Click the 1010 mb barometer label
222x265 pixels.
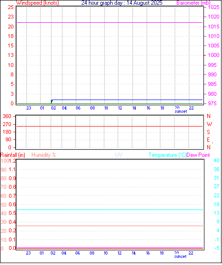pyautogui.click(x=213, y=36)
